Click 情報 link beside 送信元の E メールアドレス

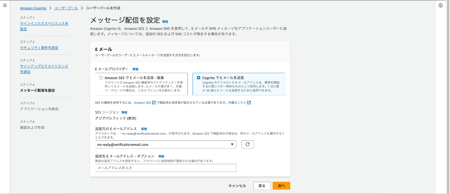click(144, 129)
